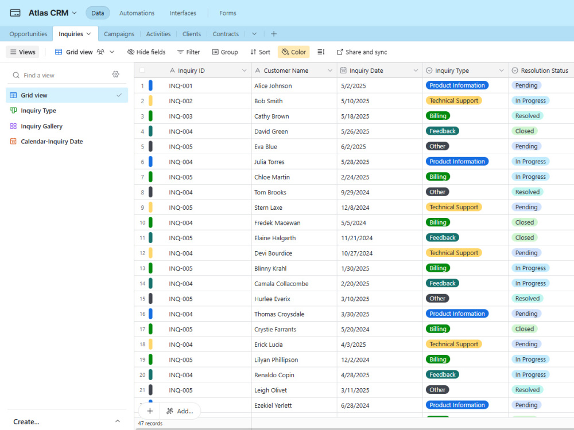The image size is (574, 430).
Task: Open the Customer Name column dropdown
Action: (x=330, y=70)
